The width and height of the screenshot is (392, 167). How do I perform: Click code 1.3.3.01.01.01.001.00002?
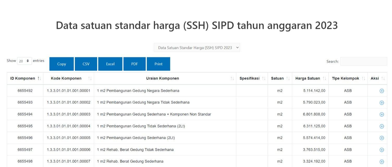tap(69, 102)
